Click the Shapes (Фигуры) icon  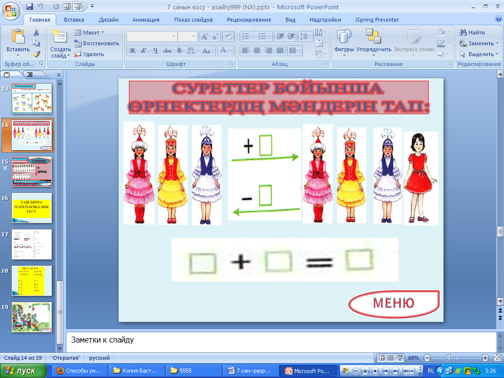click(344, 36)
